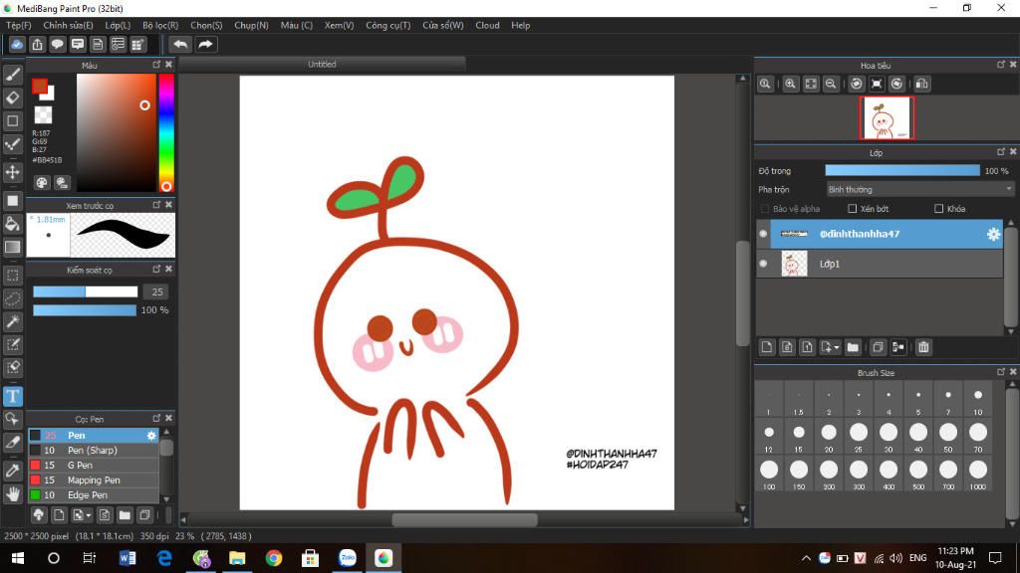
Task: Open the Pha trộn blend mode dropdown
Action: tap(919, 189)
